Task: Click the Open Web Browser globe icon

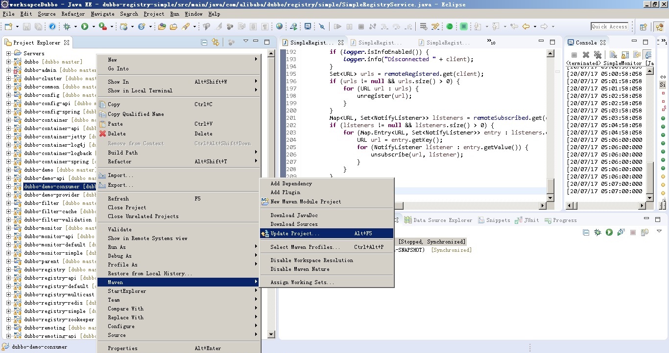Action: pos(279,26)
